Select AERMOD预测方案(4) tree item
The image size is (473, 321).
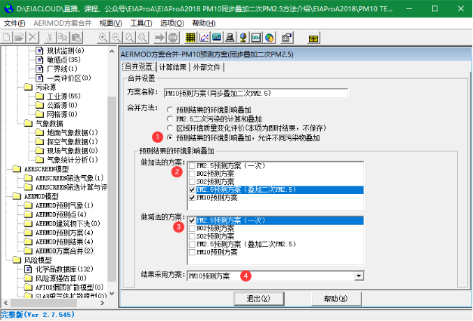click(x=64, y=232)
